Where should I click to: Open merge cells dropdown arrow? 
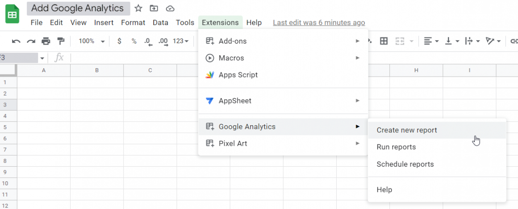point(412,41)
